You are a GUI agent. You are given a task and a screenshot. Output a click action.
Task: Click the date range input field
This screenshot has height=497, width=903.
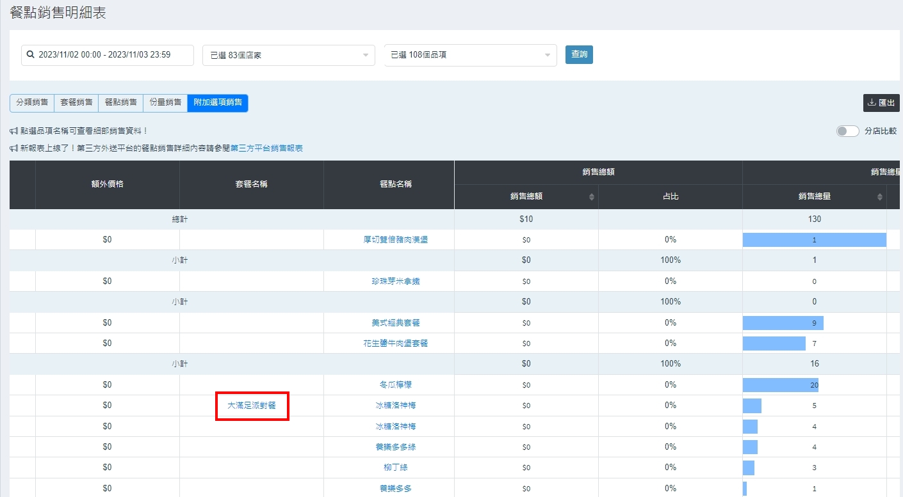coord(112,55)
